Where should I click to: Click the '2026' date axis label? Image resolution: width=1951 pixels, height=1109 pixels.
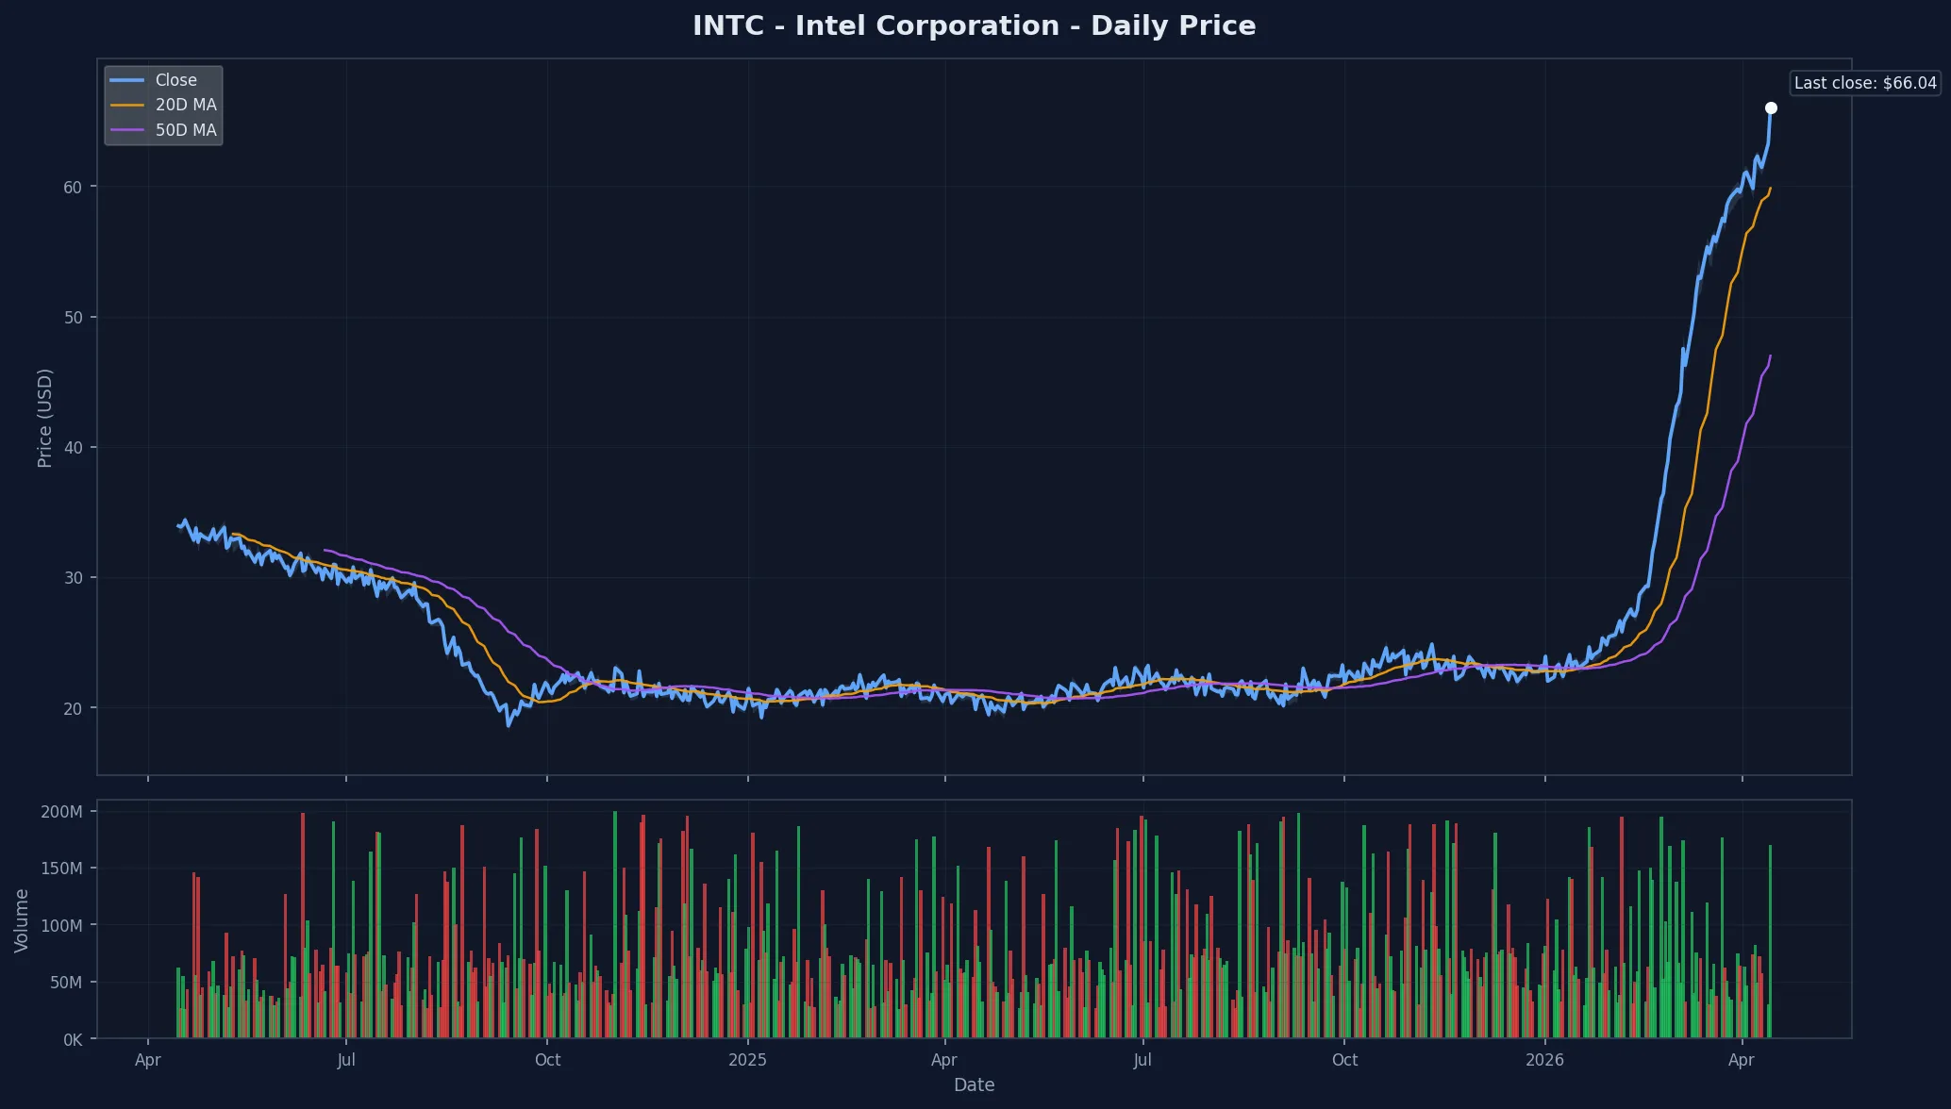[1544, 1060]
